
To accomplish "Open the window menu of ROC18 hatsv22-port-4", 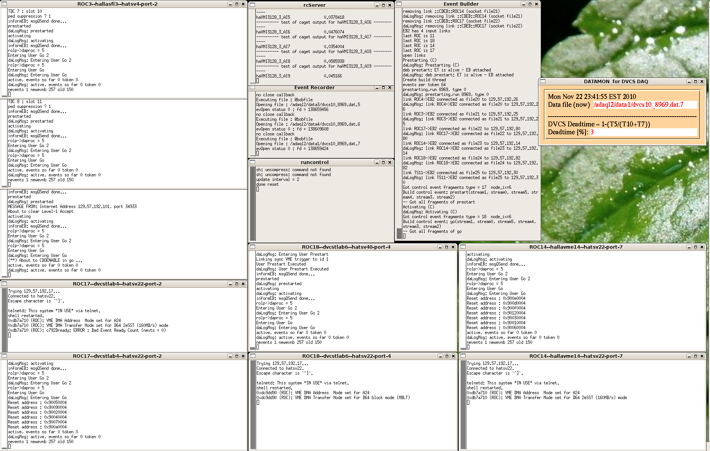I will tap(252, 356).
